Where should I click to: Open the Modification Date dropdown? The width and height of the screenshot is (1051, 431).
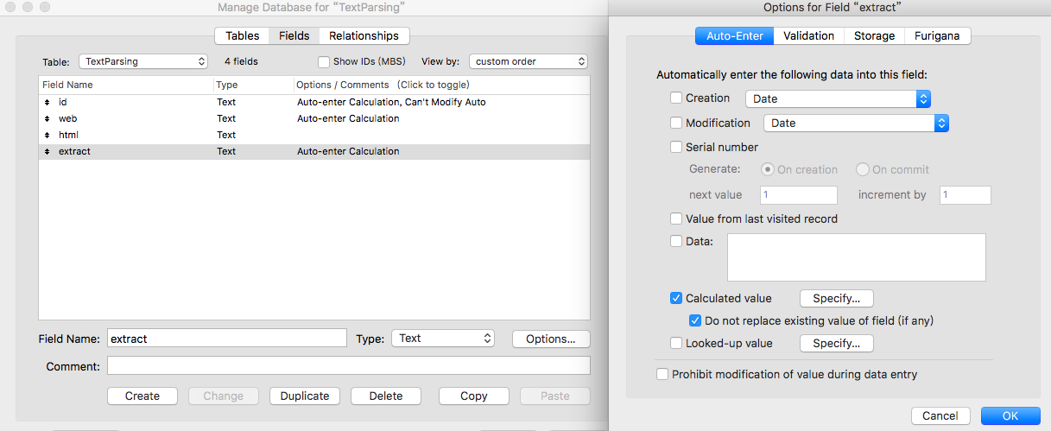pyautogui.click(x=857, y=123)
